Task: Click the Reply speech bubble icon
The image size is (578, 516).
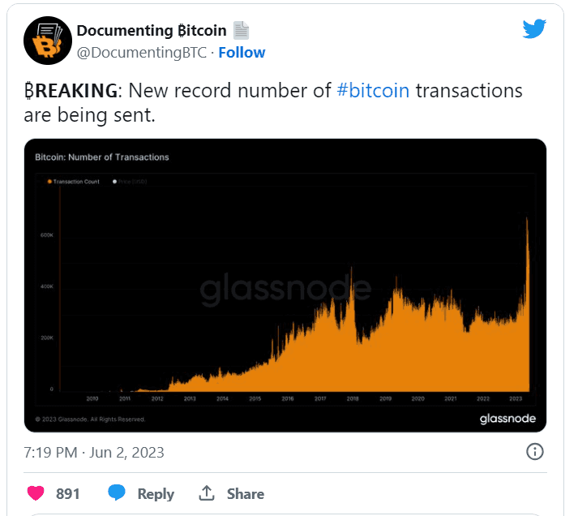Action: point(117,493)
